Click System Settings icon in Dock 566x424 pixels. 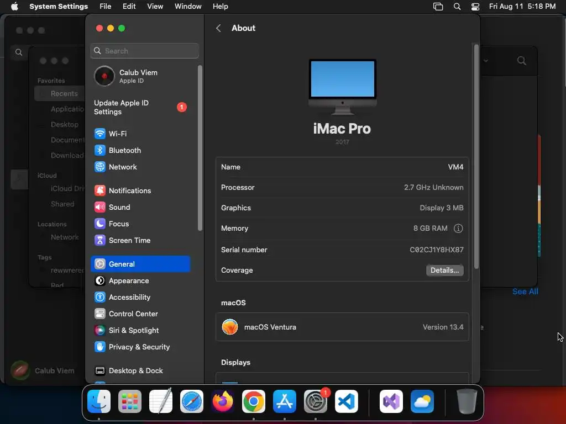pos(316,401)
